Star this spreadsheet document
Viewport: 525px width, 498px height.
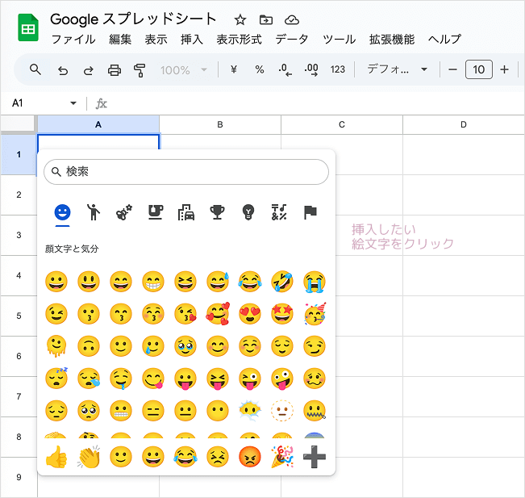(x=240, y=19)
